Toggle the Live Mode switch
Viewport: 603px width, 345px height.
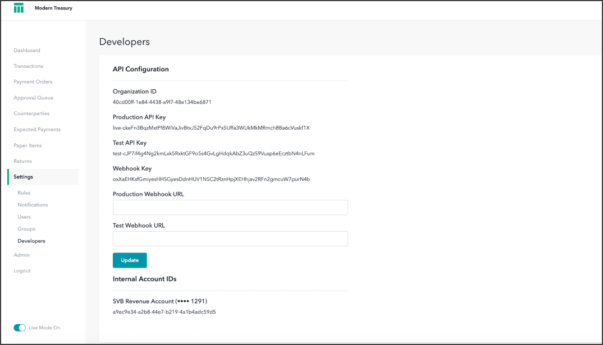point(20,328)
